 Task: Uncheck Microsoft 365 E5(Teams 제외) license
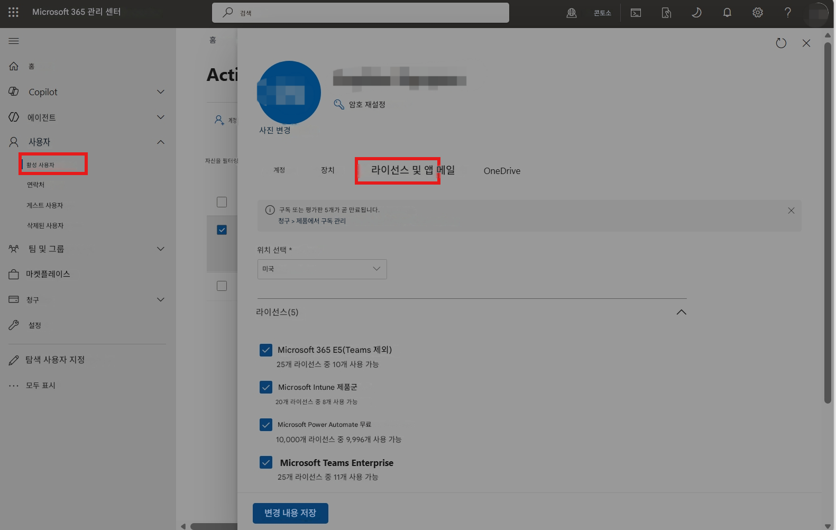[266, 350]
